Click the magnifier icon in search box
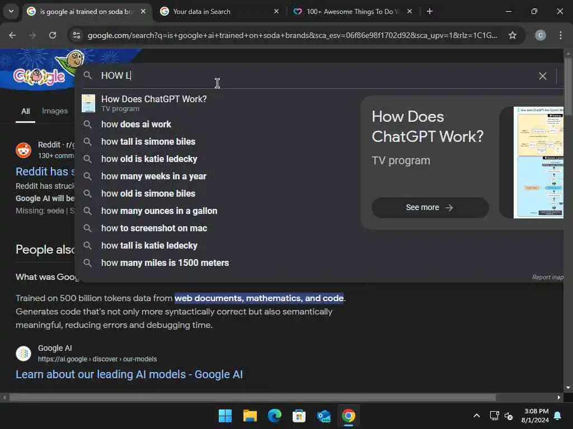The image size is (573, 429). click(87, 75)
